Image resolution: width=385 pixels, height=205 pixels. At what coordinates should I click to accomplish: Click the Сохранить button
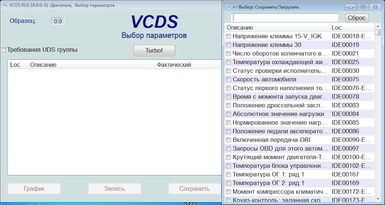(195, 189)
